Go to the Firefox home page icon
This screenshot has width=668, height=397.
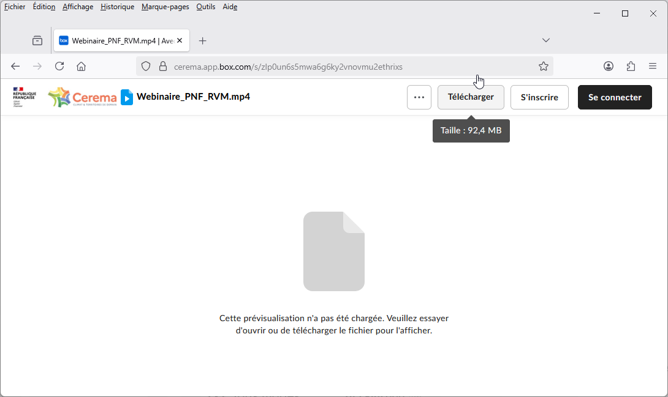(x=81, y=66)
